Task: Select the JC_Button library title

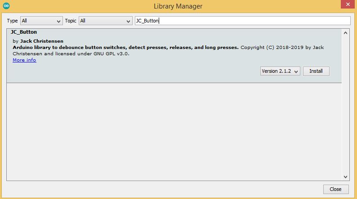Action: click(x=24, y=32)
